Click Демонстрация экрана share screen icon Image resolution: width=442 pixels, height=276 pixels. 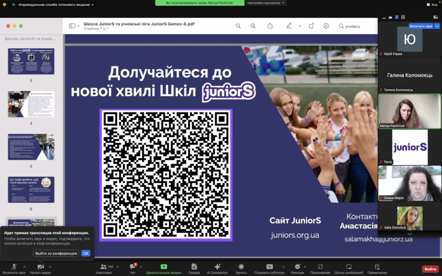click(164, 267)
